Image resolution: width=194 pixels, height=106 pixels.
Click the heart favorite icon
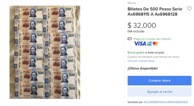(x=189, y=9)
